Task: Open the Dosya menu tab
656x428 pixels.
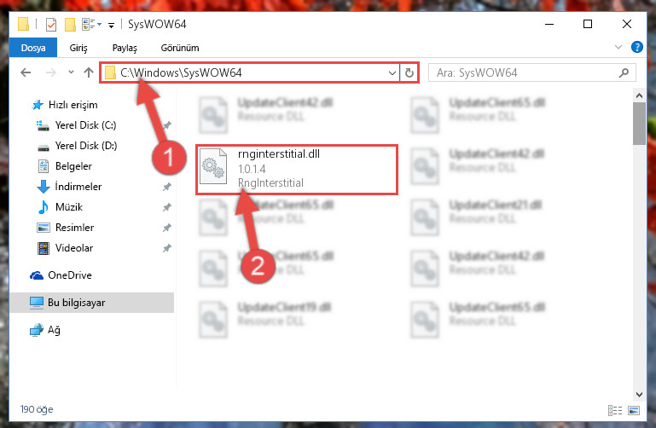Action: click(33, 48)
